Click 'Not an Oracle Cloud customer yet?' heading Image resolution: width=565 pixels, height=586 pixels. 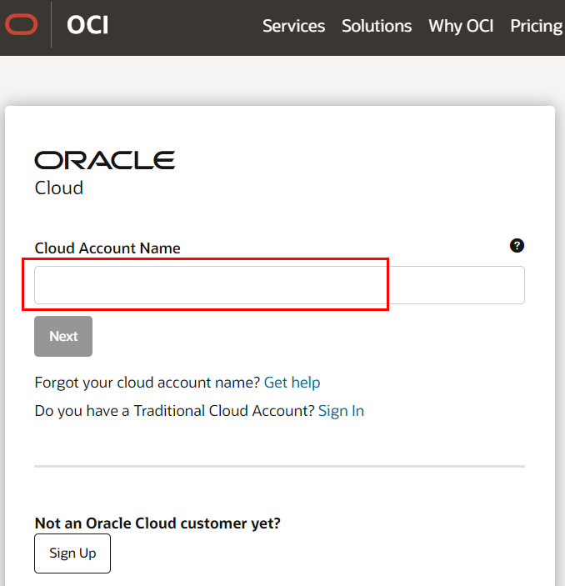(x=157, y=523)
